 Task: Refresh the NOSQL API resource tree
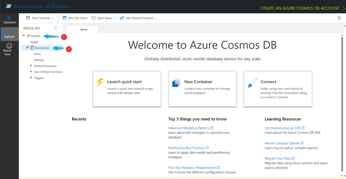coord(56,28)
